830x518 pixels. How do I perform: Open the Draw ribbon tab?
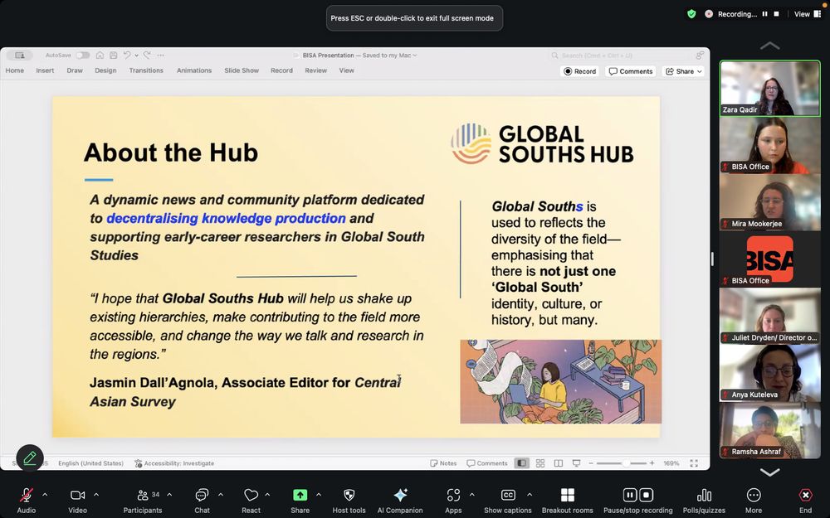(x=75, y=70)
